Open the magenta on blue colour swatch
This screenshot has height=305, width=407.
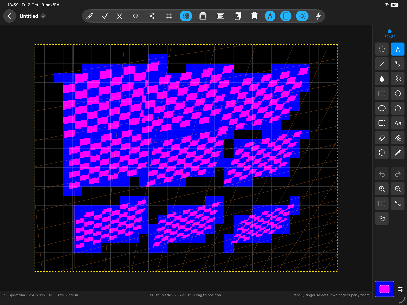point(384,289)
